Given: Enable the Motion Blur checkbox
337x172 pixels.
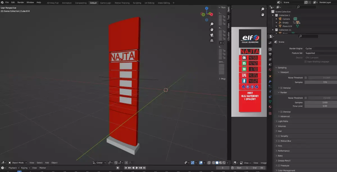Looking at the screenshot, I should click(x=279, y=141).
